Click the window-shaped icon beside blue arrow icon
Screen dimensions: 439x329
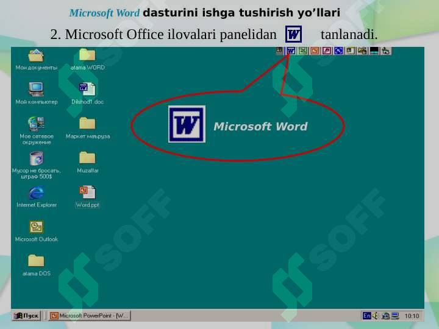pos(350,51)
